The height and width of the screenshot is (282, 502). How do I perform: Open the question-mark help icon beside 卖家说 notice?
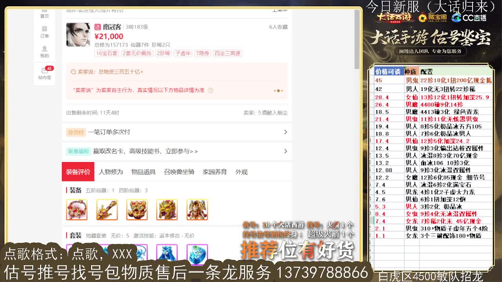point(210,90)
